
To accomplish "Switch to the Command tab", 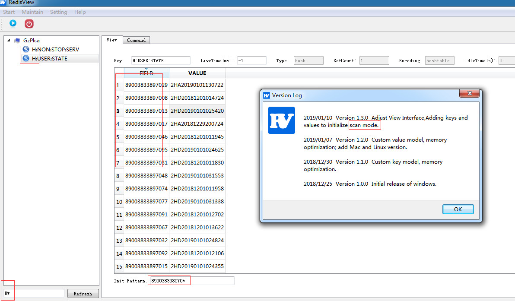I will [136, 40].
